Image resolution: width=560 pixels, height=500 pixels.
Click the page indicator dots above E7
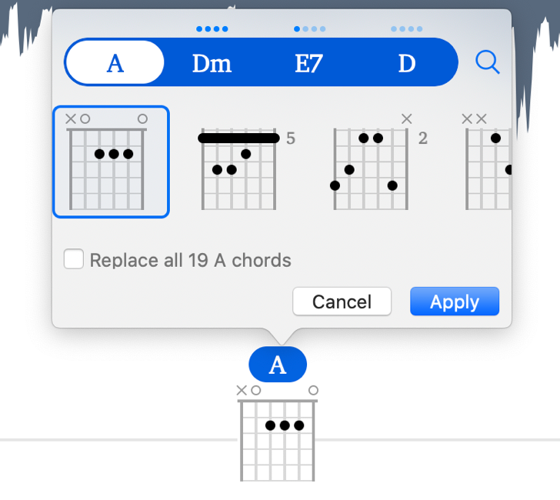(x=309, y=29)
